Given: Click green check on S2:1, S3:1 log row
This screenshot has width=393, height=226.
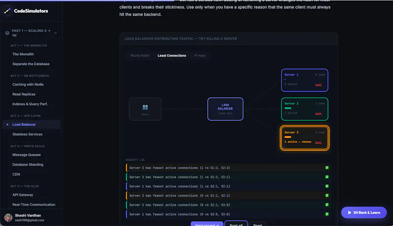Looking at the screenshot, I should [327, 186].
